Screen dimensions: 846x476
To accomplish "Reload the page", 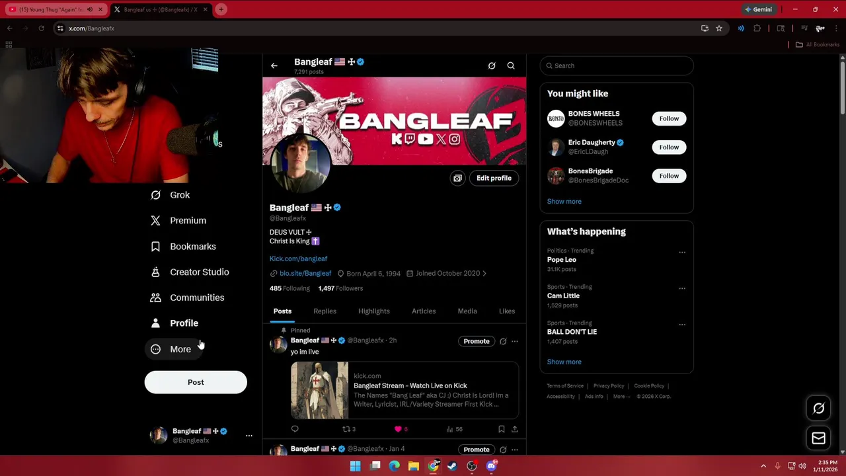I will tap(41, 28).
